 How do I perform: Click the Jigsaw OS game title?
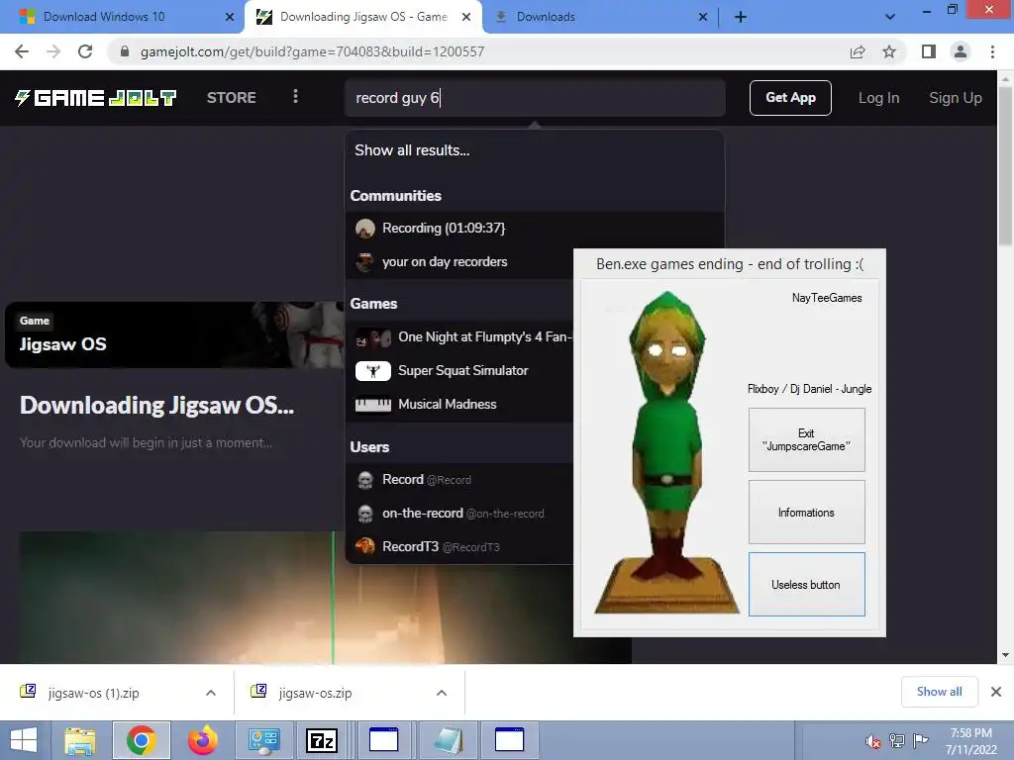(x=62, y=343)
